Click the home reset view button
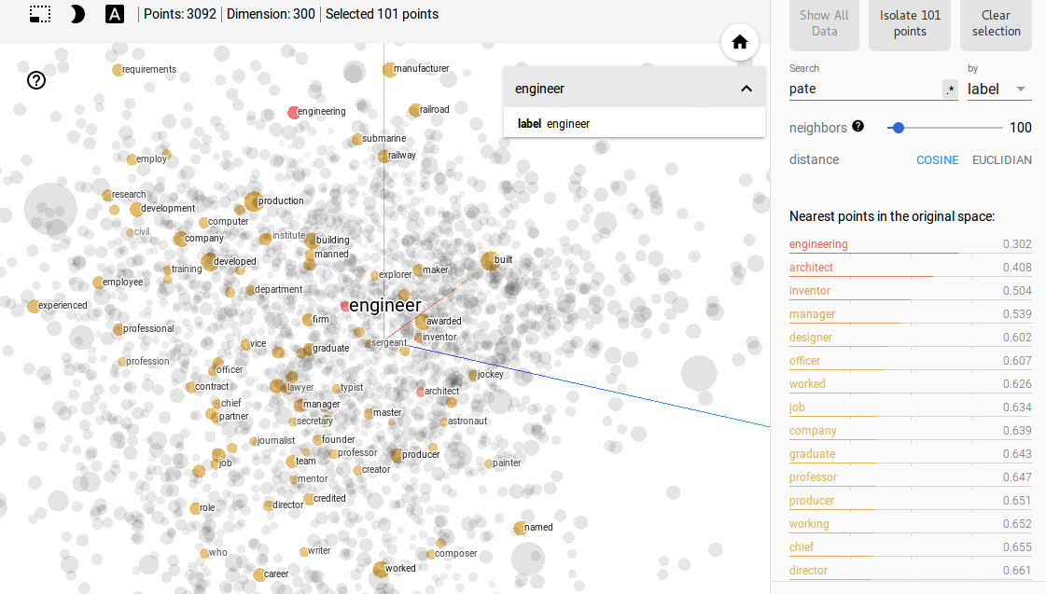 tap(740, 43)
